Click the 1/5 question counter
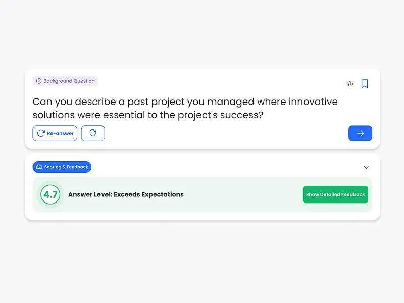404x303 pixels. click(x=349, y=84)
